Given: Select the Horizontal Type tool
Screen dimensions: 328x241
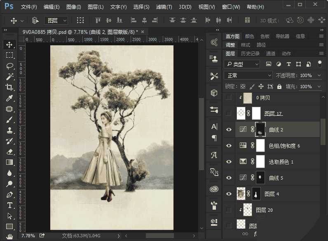Looking at the screenshot, I should coord(9,205).
